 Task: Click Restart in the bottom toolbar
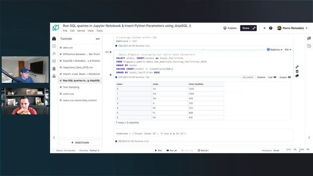203,151
